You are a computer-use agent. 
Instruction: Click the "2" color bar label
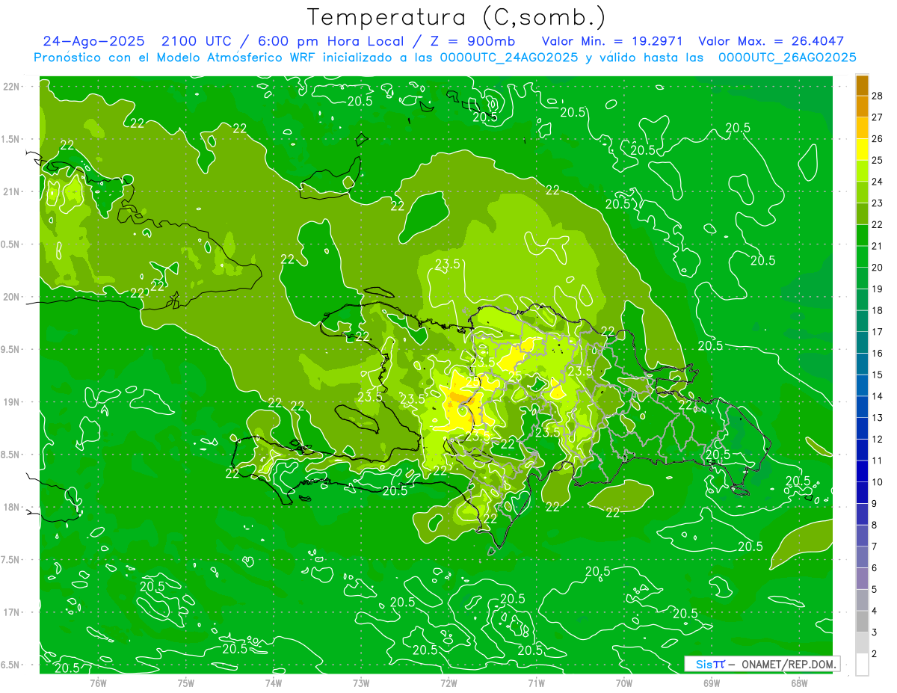click(875, 654)
